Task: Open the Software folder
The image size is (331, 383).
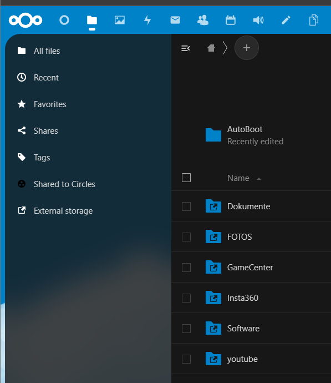Action: pyautogui.click(x=243, y=329)
